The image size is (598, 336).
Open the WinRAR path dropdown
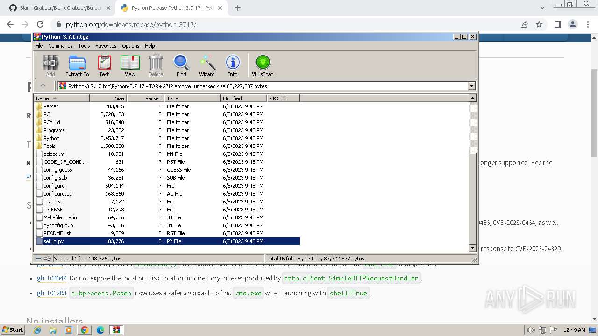coord(471,86)
